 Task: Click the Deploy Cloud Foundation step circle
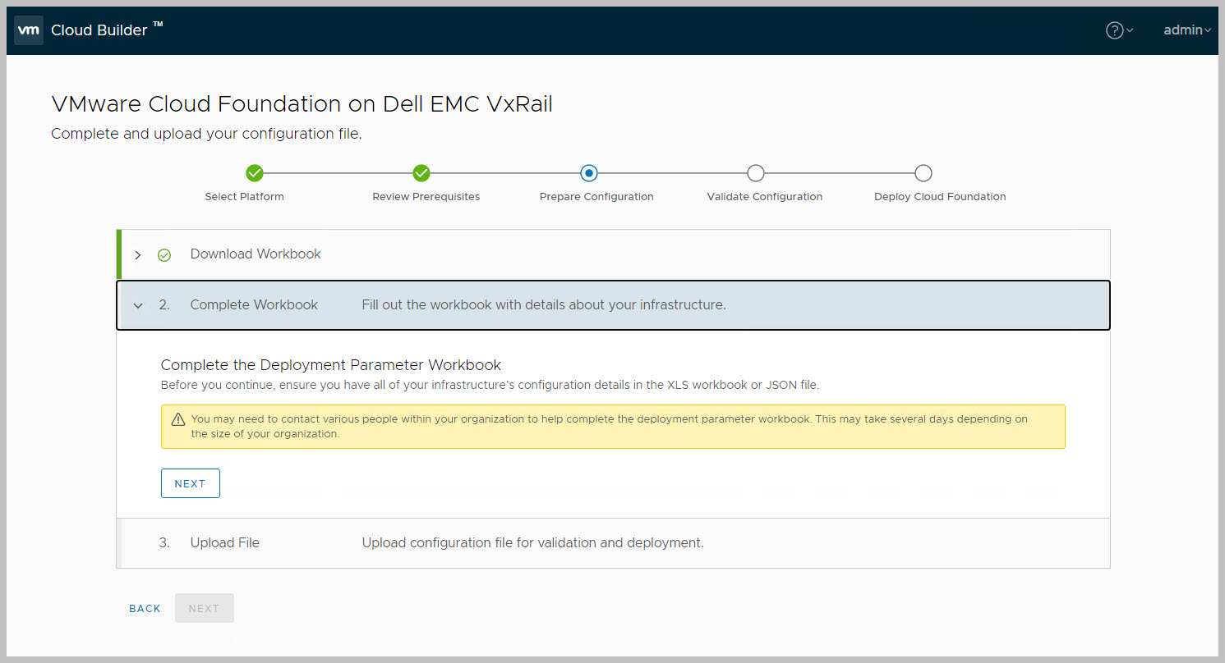[x=923, y=173]
